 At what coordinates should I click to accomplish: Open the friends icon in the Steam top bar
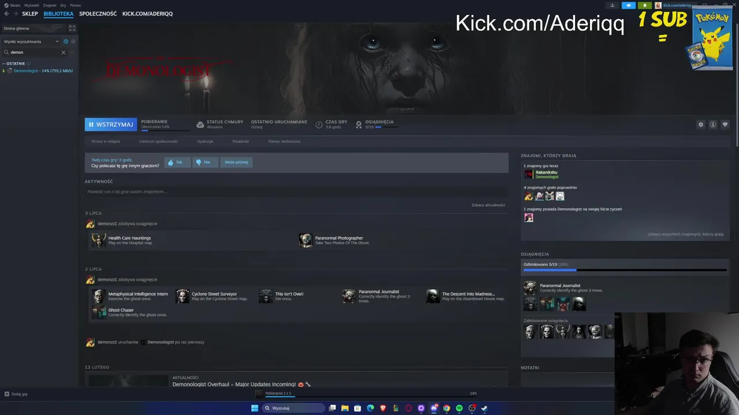613,5
